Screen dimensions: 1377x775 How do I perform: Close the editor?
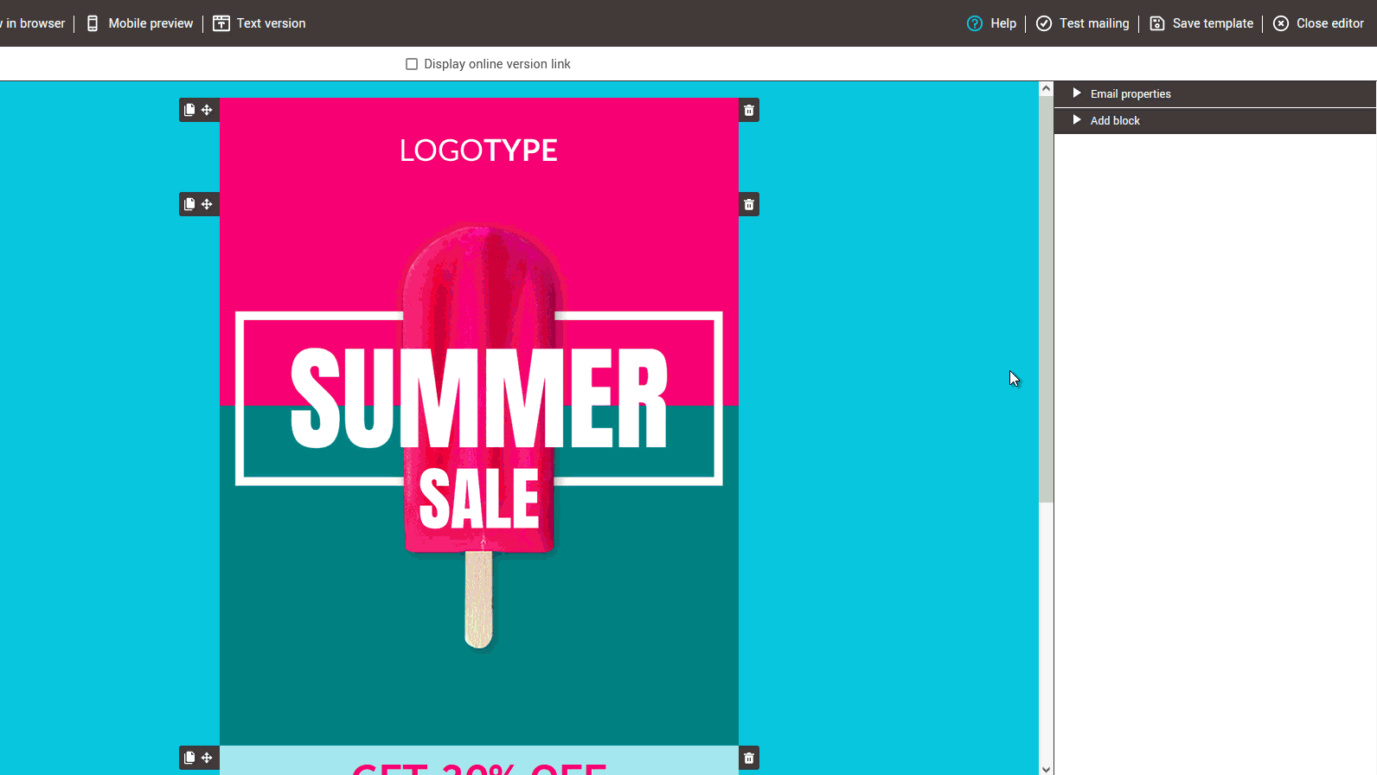click(x=1318, y=23)
